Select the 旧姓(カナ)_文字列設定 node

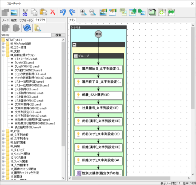[x=98, y=161]
